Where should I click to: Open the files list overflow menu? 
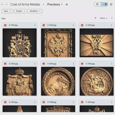(x=112, y=18)
